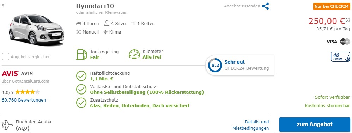Click the airplane icon at Flughafen Aqaba
This screenshot has height=133, width=352.
click(x=7, y=125)
